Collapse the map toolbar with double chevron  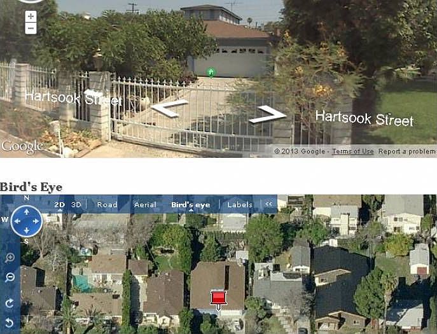(x=268, y=204)
